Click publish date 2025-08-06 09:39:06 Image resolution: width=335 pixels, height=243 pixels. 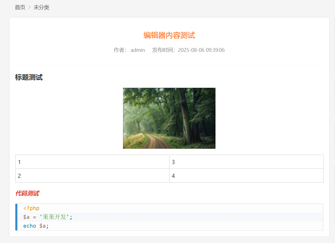click(x=201, y=50)
